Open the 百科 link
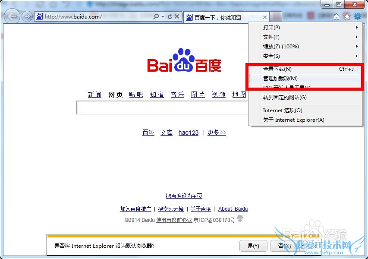The image size is (368, 259). tap(148, 133)
